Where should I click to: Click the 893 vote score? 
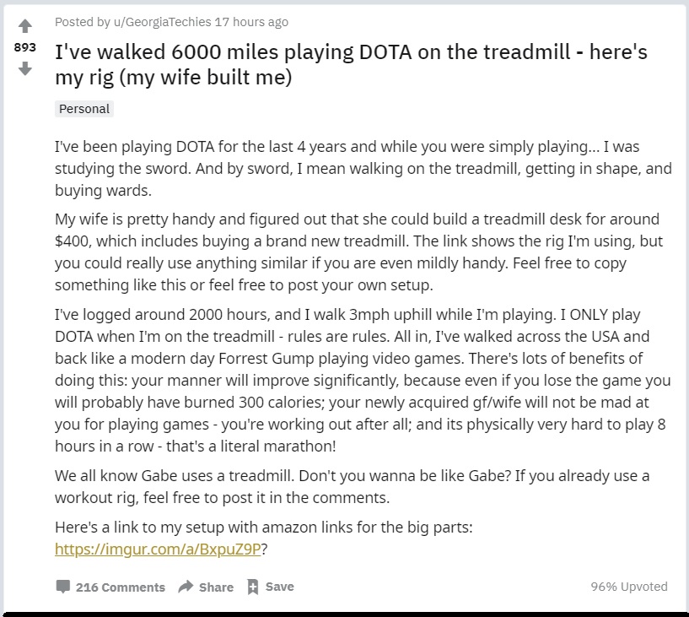[x=25, y=47]
